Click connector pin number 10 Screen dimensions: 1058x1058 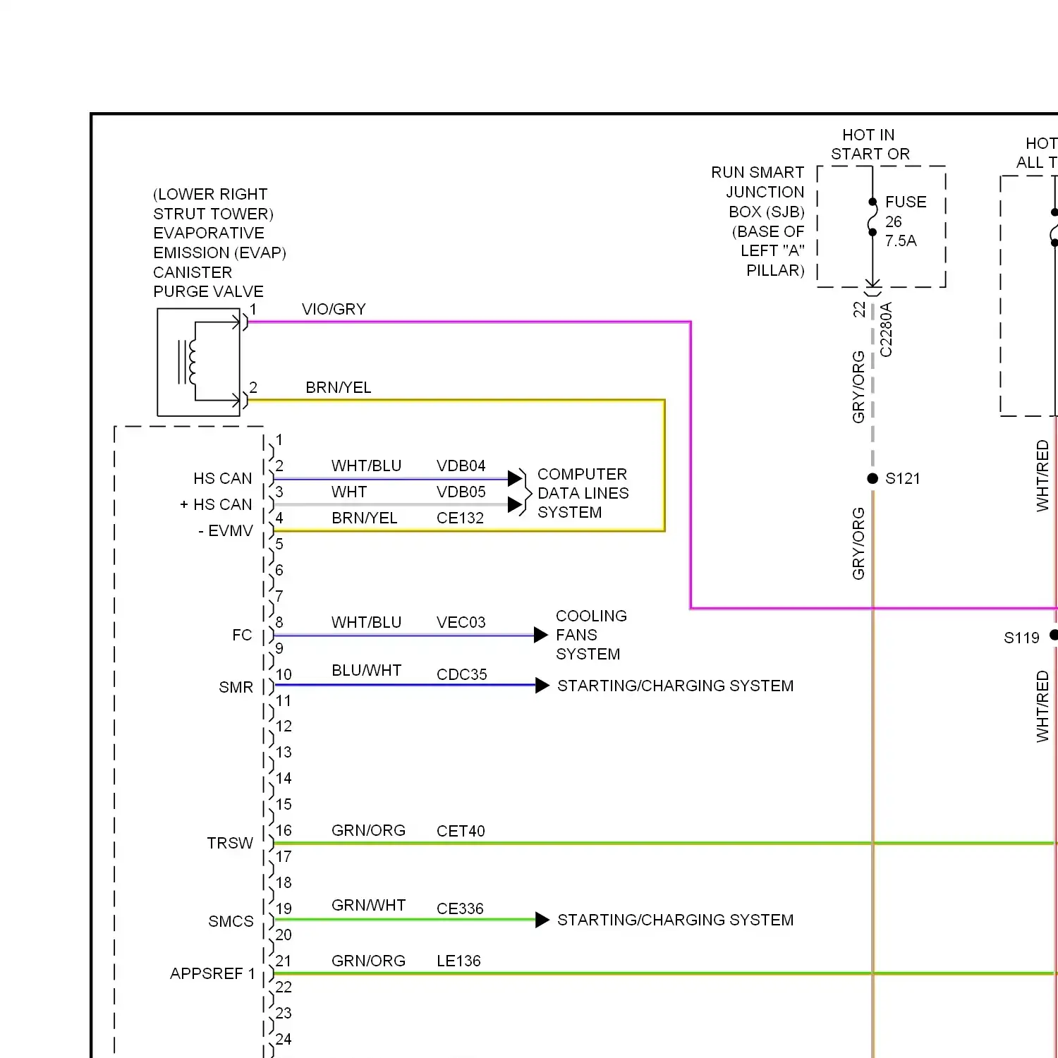point(284,674)
